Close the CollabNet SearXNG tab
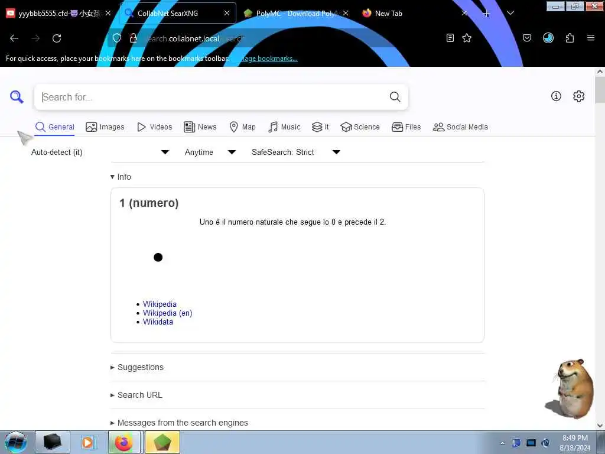The height and width of the screenshot is (454, 605). [x=227, y=13]
